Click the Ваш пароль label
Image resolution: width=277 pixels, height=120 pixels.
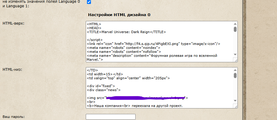click(x=14, y=117)
